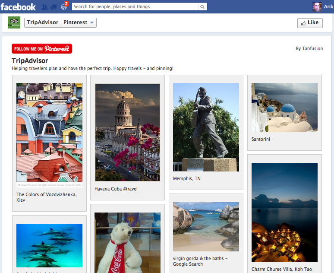This screenshot has width=334, height=273.
Task: Click the Havana Cuba #travel caption
Action: click(x=116, y=189)
